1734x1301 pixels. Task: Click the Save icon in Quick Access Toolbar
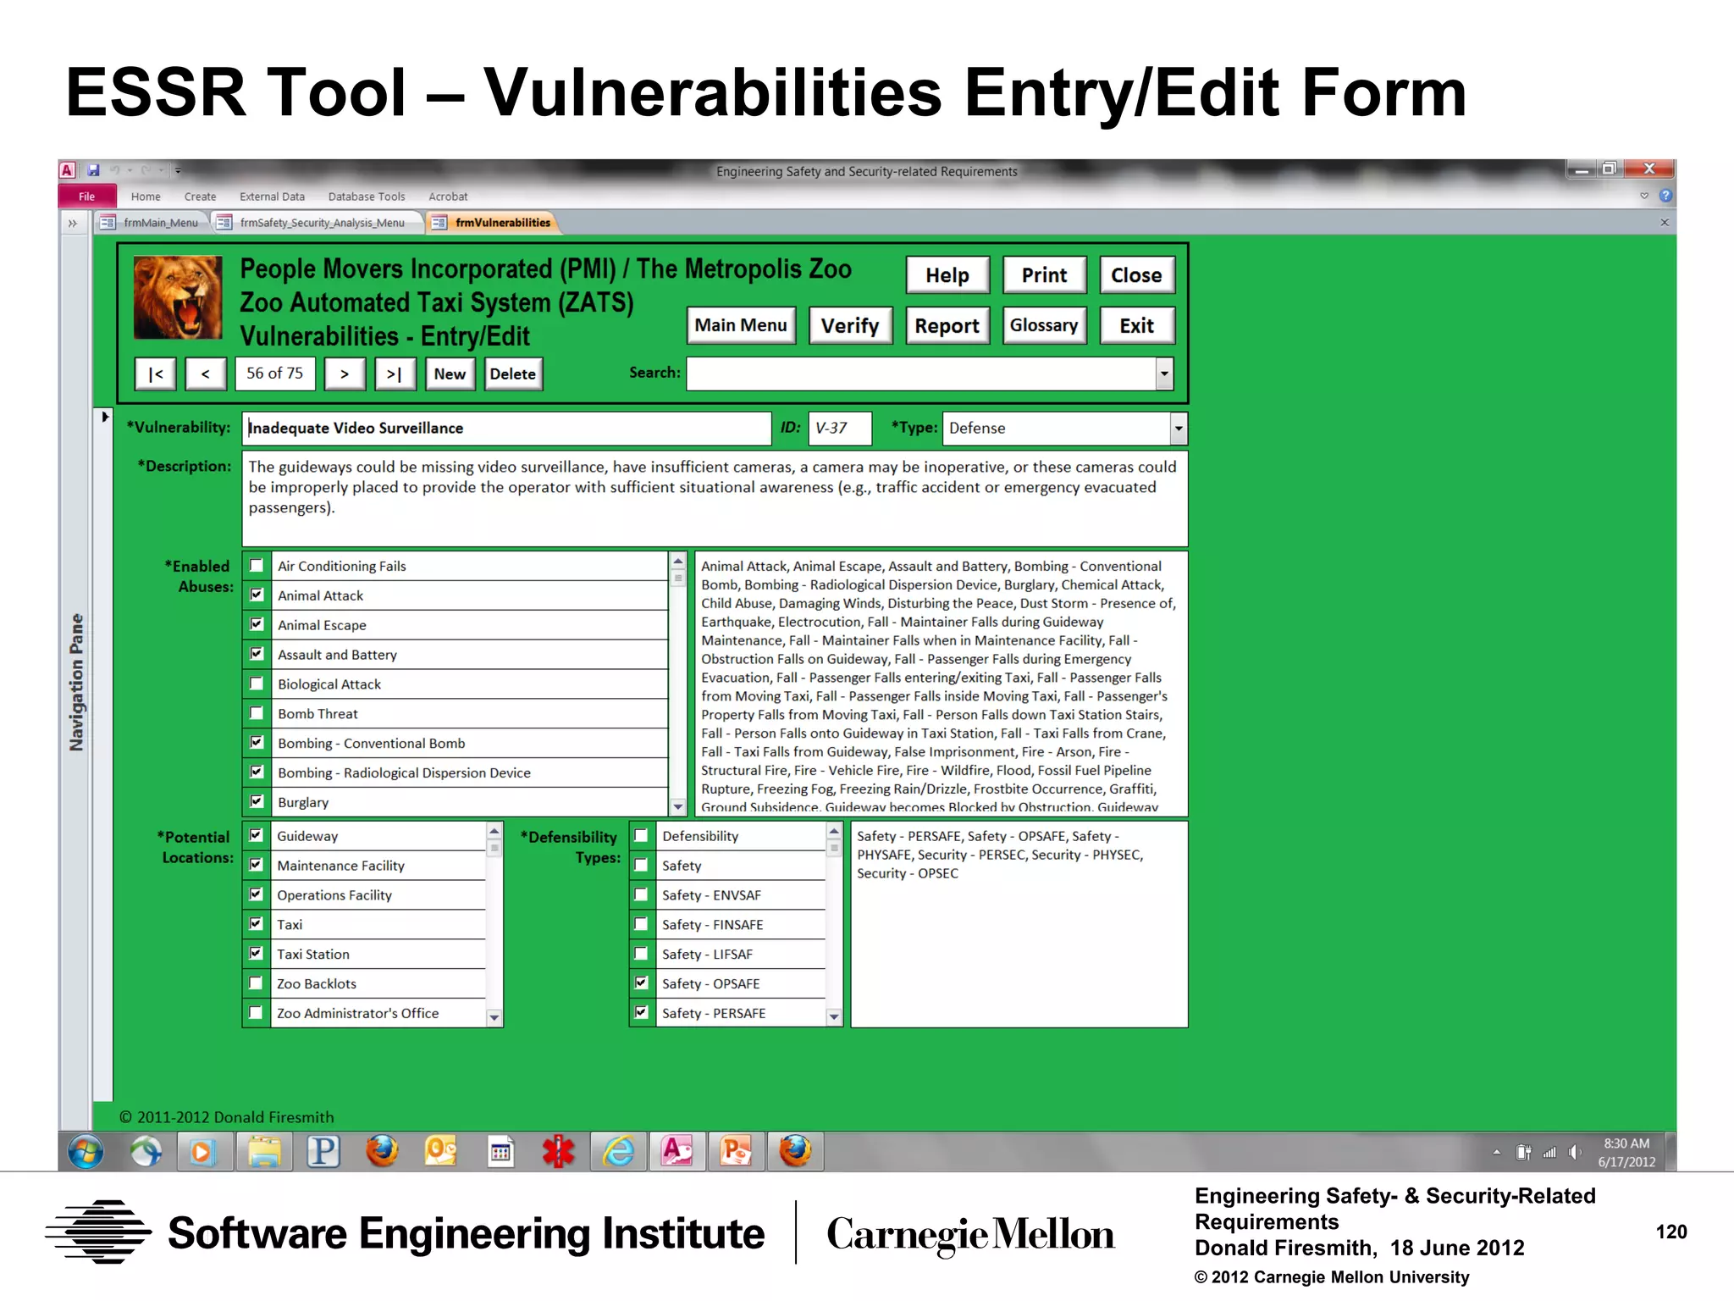tap(93, 170)
